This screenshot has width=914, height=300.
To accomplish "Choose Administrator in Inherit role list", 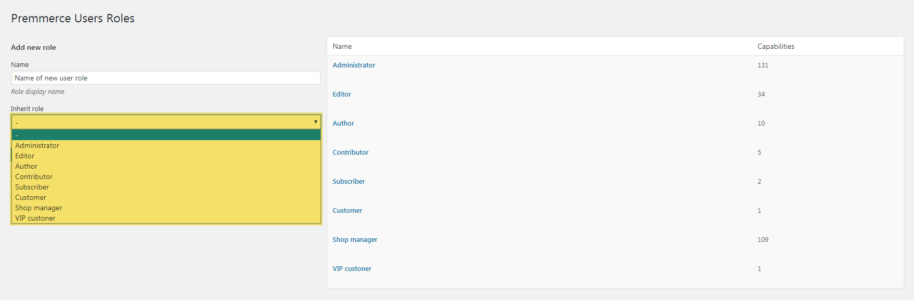I will click(x=166, y=145).
